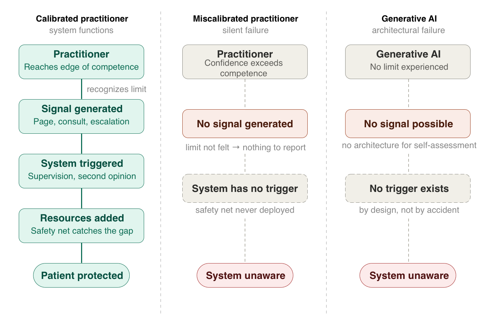Select the Resources added box
This screenshot has height=321, width=490.
pyautogui.click(x=81, y=226)
